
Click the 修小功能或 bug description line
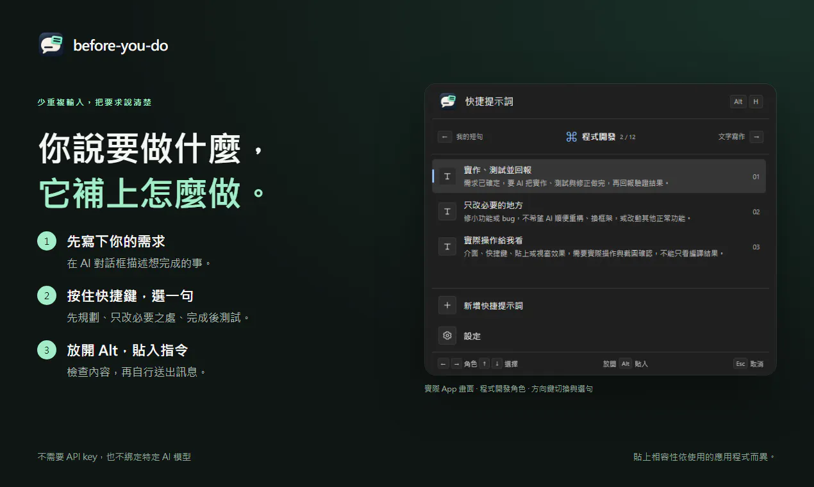(578, 219)
